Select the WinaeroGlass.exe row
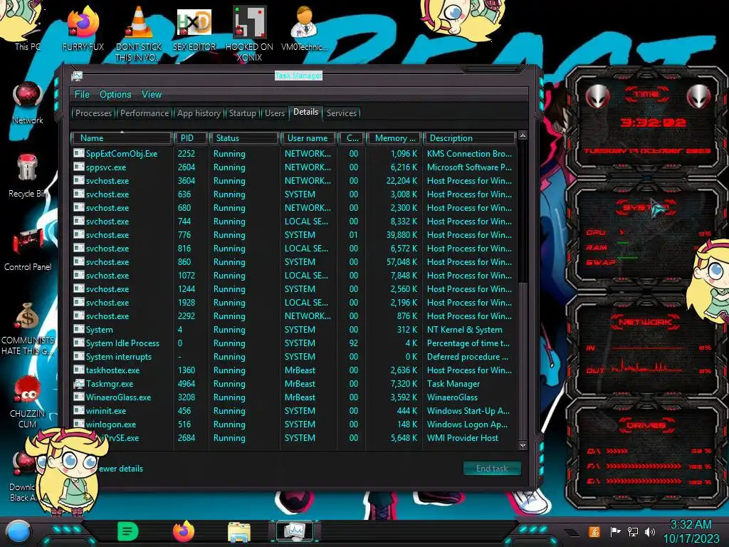Viewport: 729px width, 547px height. coord(294,397)
